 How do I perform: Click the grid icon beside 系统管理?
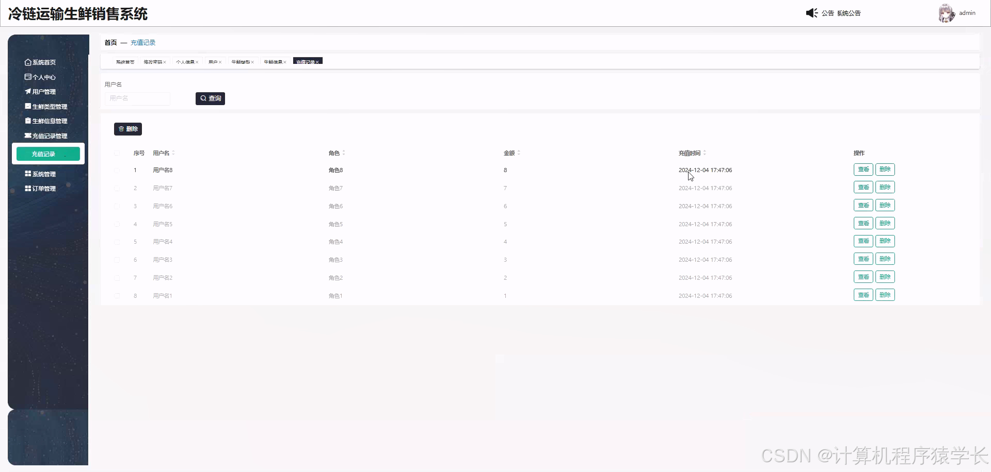coord(28,174)
